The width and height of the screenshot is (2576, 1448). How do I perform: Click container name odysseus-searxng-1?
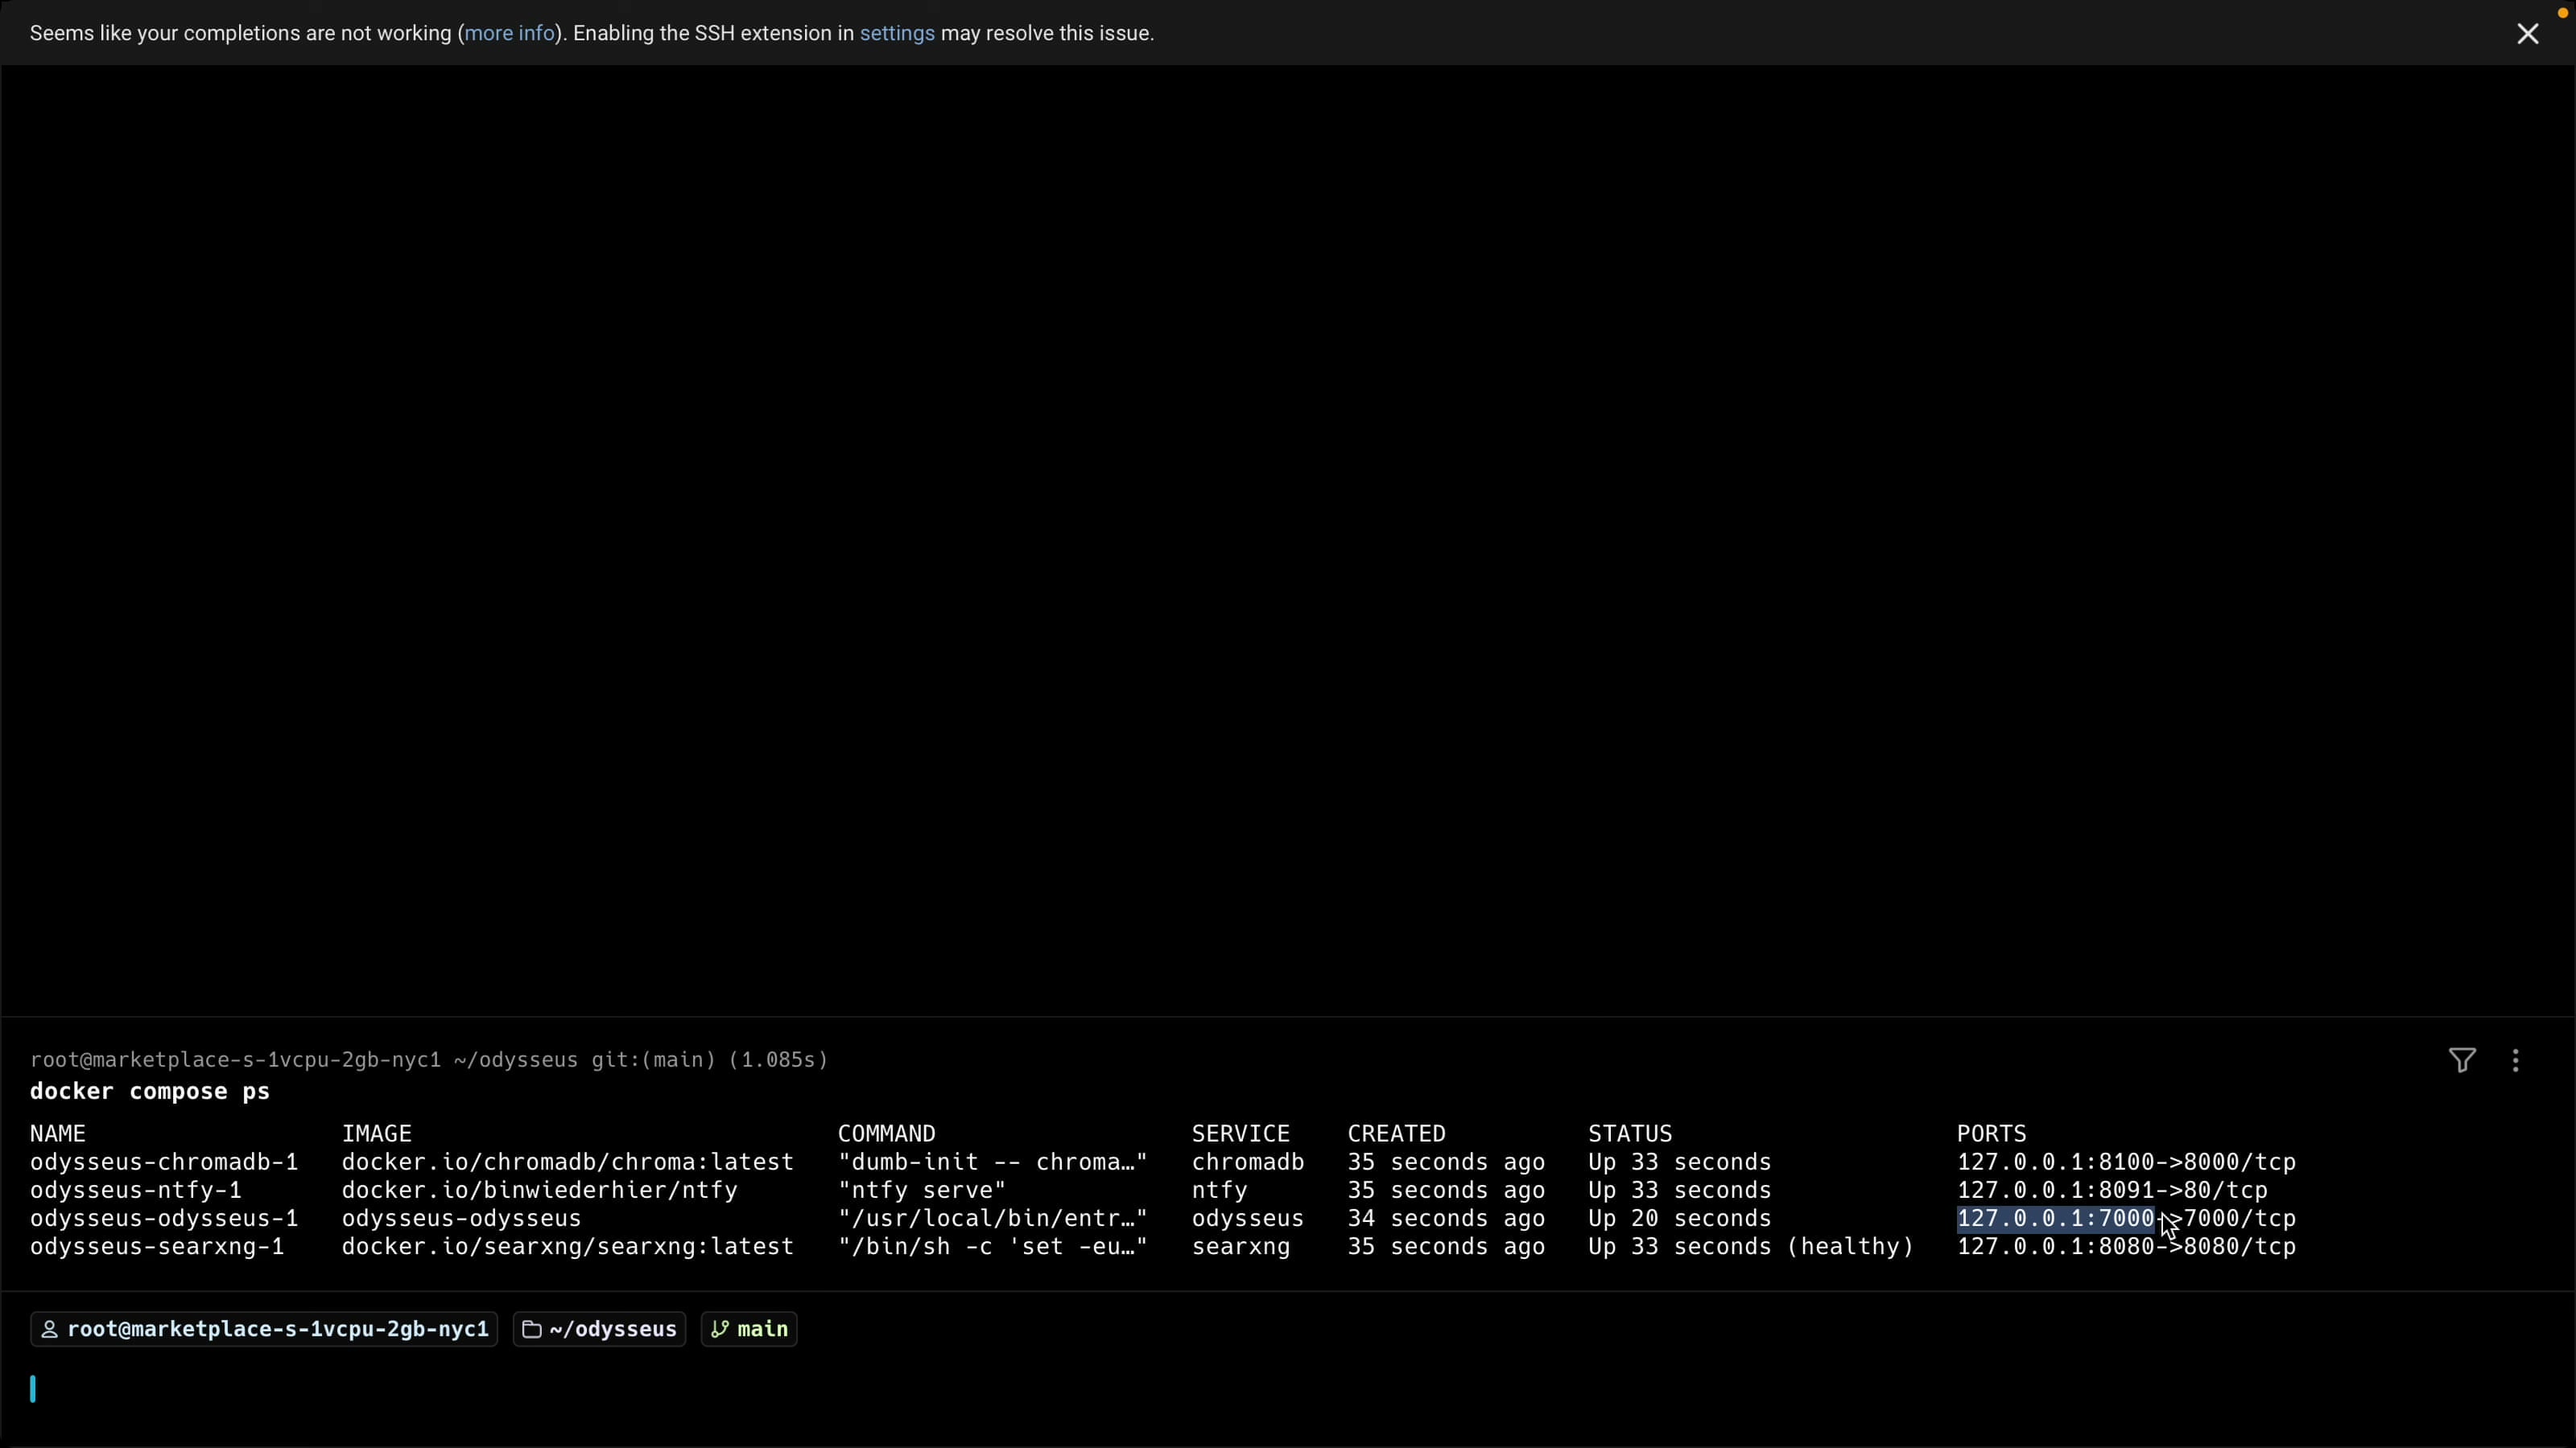157,1246
